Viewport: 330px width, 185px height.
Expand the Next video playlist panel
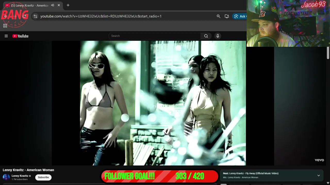(319, 175)
